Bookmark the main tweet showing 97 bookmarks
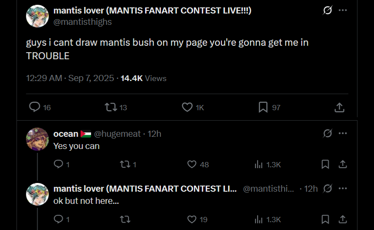Viewport: 374px width, 230px height. point(269,107)
